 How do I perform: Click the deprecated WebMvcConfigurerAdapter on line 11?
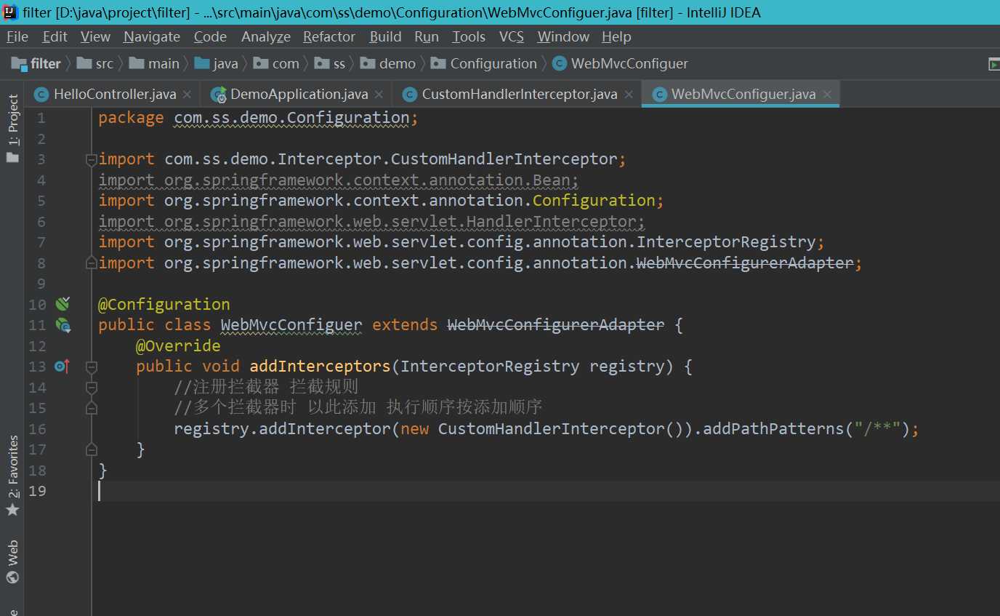tap(555, 325)
